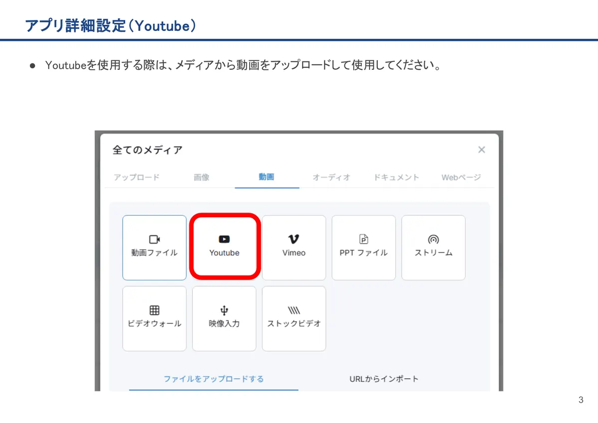Click the bullet sentence about Youtube upload
The image size is (598, 423).
click(243, 65)
